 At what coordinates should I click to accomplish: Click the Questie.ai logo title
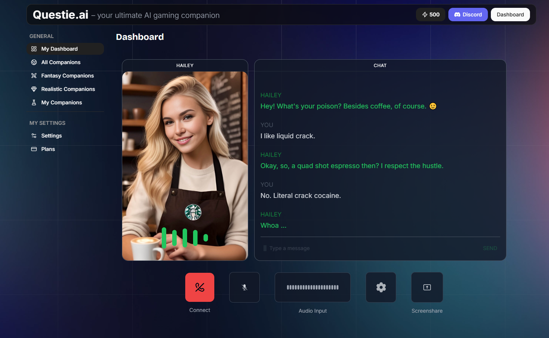(60, 15)
